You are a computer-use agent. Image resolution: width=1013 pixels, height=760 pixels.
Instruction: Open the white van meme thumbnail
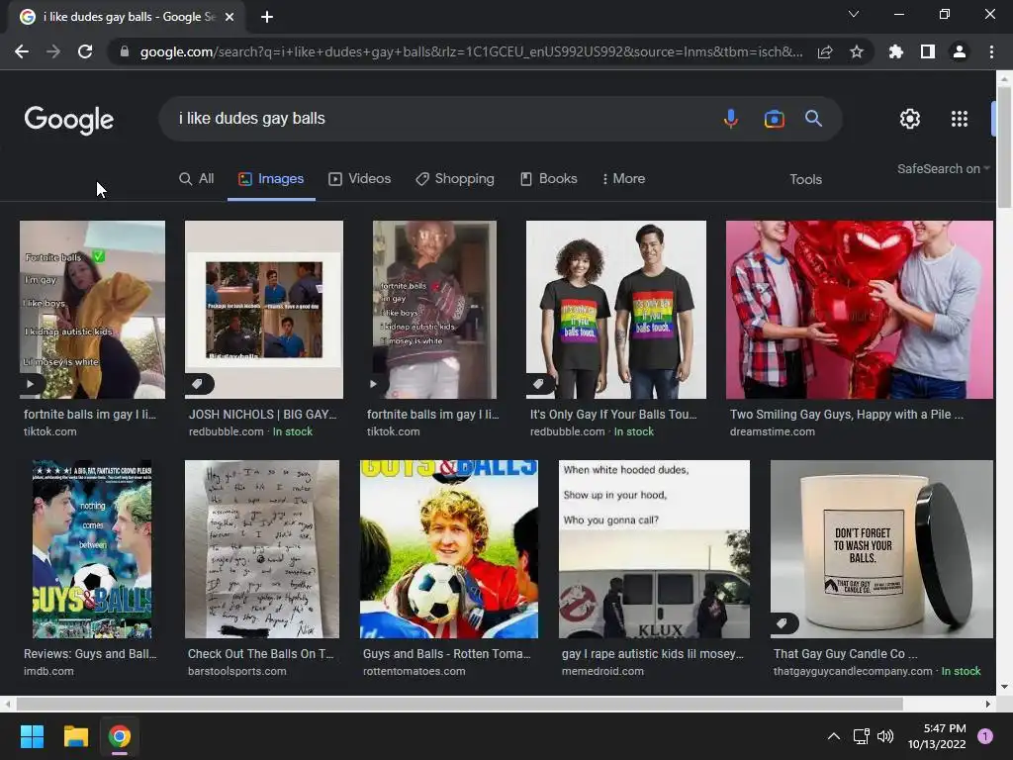tap(655, 549)
